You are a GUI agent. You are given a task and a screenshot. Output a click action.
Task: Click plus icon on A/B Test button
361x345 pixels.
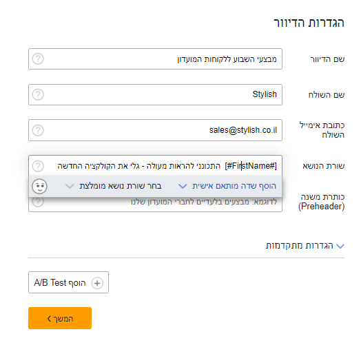tap(97, 283)
